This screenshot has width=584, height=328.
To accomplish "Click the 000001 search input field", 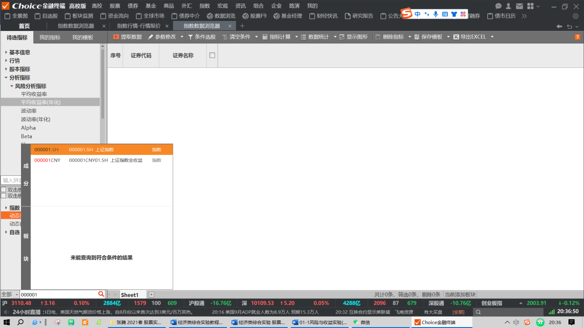I will click(x=58, y=295).
